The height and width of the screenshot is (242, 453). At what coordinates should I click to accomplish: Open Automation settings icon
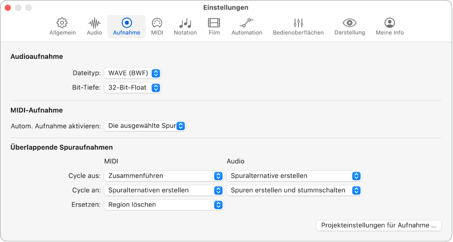tap(247, 25)
